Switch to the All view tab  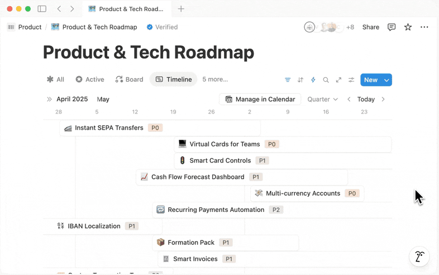click(x=55, y=79)
